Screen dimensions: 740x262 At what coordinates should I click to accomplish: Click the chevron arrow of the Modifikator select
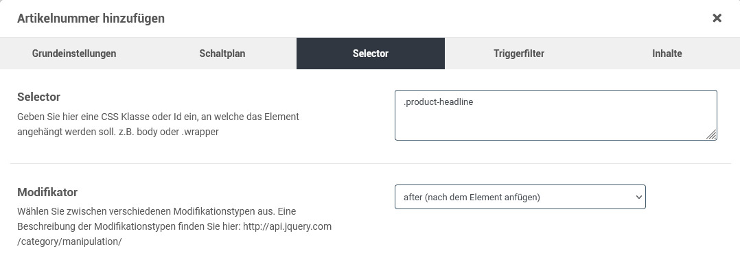point(638,198)
